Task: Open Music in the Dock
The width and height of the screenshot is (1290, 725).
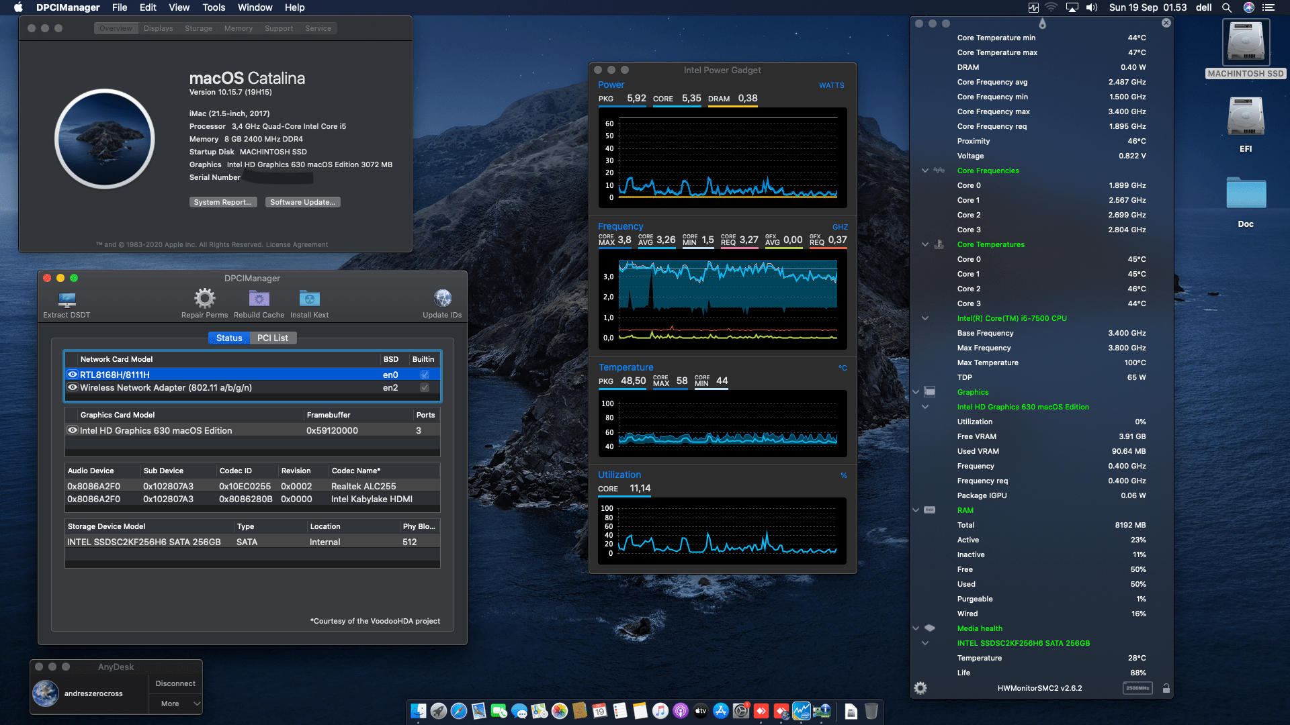Action: coord(660,711)
